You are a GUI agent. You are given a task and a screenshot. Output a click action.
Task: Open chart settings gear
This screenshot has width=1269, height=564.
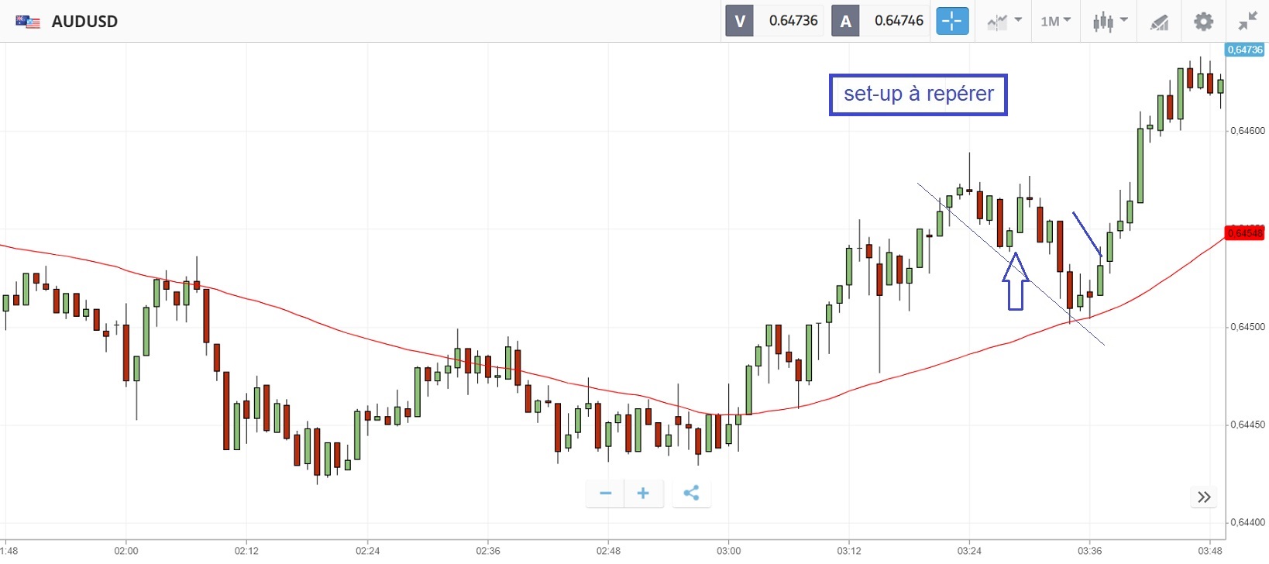[x=1203, y=21]
